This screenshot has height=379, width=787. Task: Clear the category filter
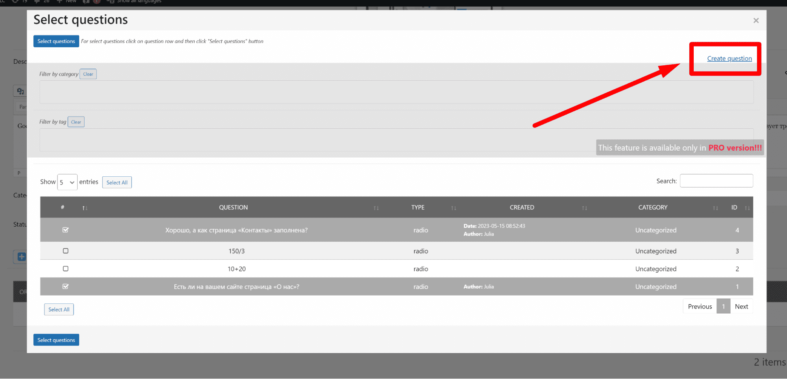pyautogui.click(x=88, y=74)
